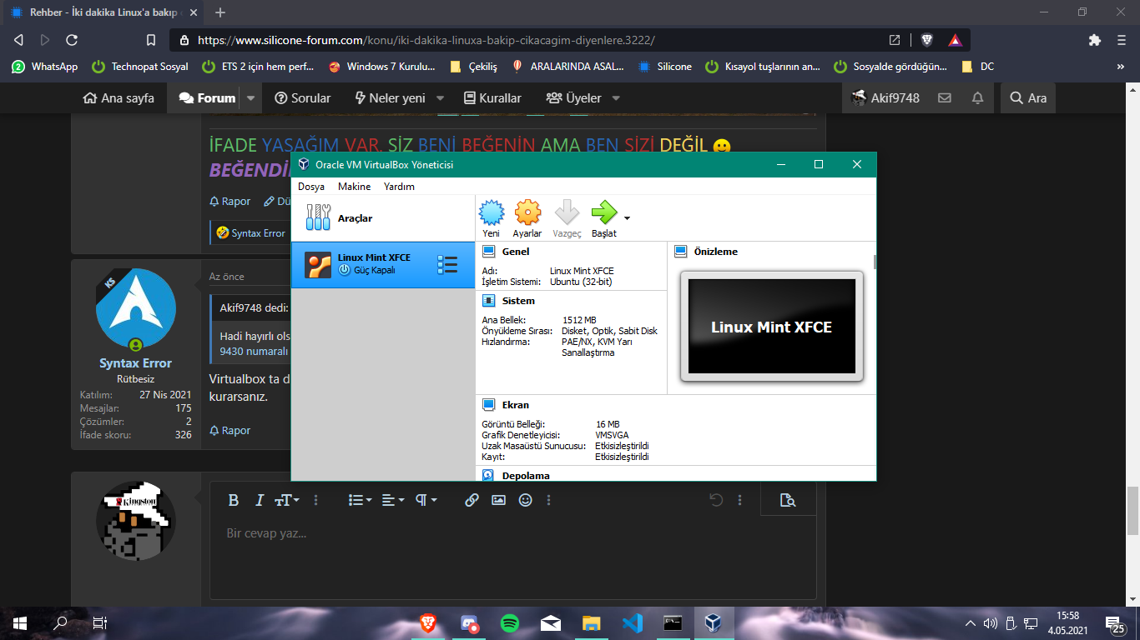Open the dropdown arrow next to Başlat
The height and width of the screenshot is (640, 1140).
click(627, 218)
